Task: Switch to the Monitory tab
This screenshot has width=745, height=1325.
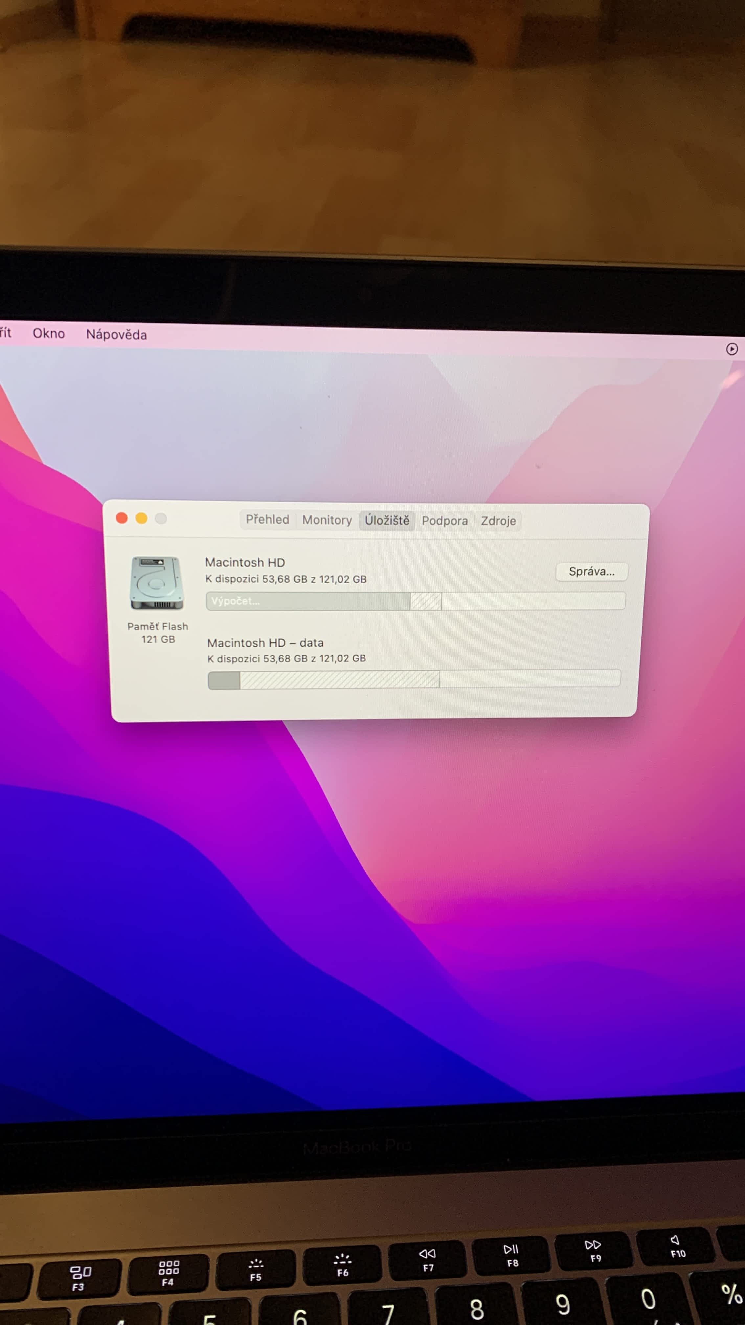Action: tap(327, 520)
